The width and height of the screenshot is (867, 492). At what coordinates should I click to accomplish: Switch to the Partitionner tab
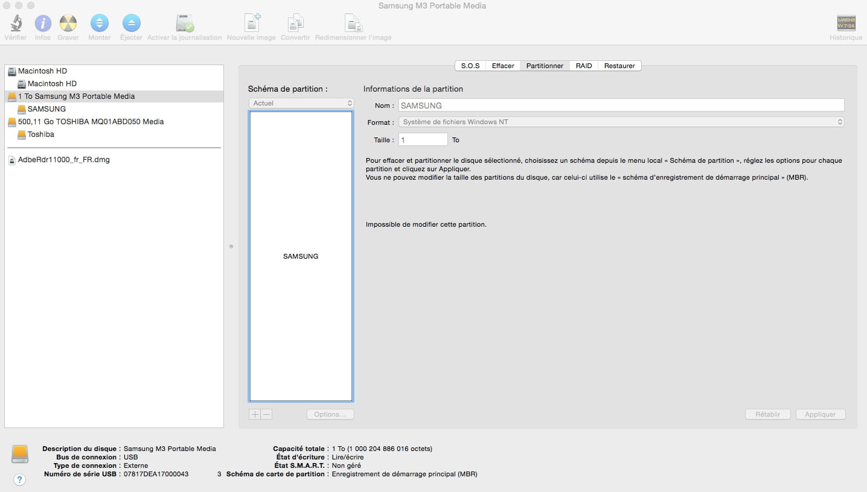coord(545,66)
